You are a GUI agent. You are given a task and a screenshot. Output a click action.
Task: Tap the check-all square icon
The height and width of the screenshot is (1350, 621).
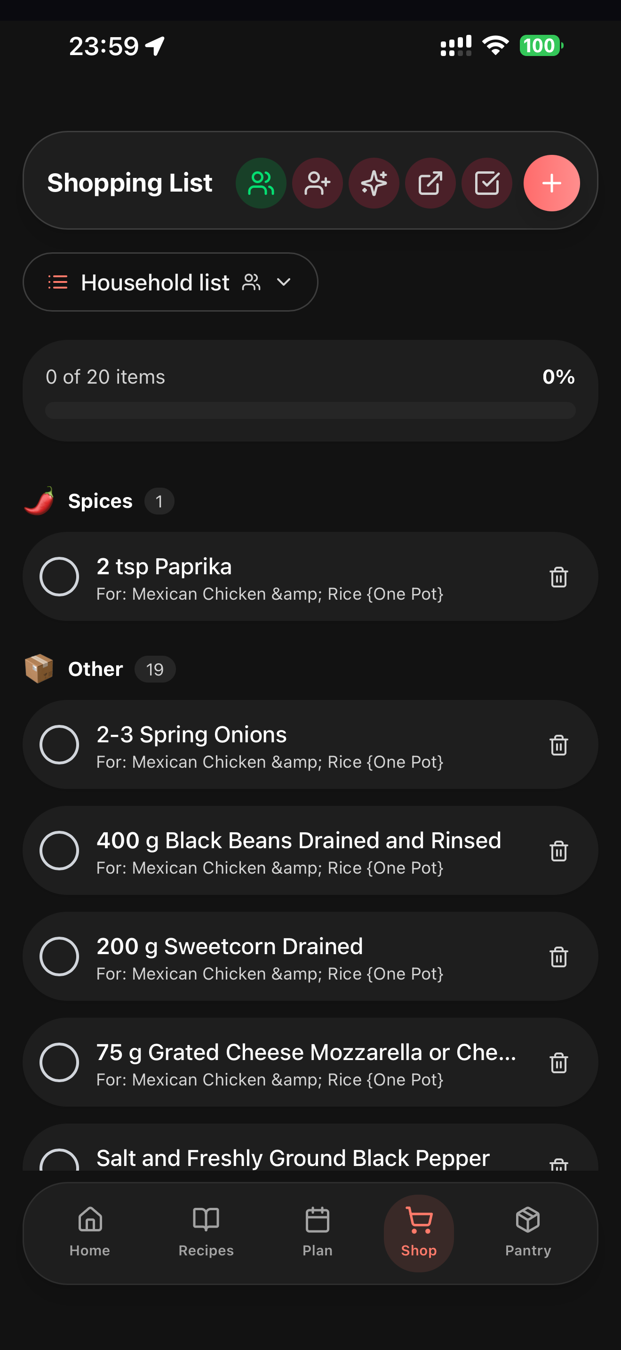(x=487, y=183)
